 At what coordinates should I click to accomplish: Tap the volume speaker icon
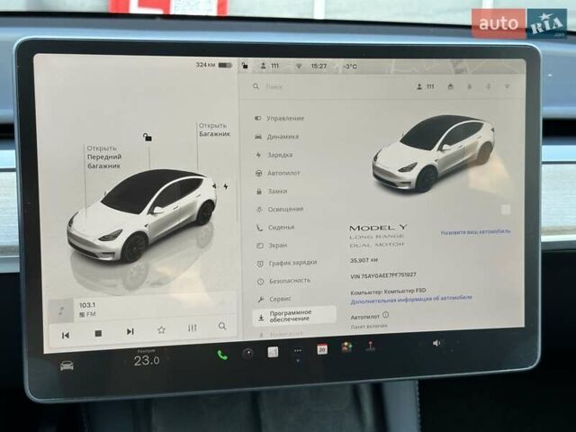coord(436,343)
